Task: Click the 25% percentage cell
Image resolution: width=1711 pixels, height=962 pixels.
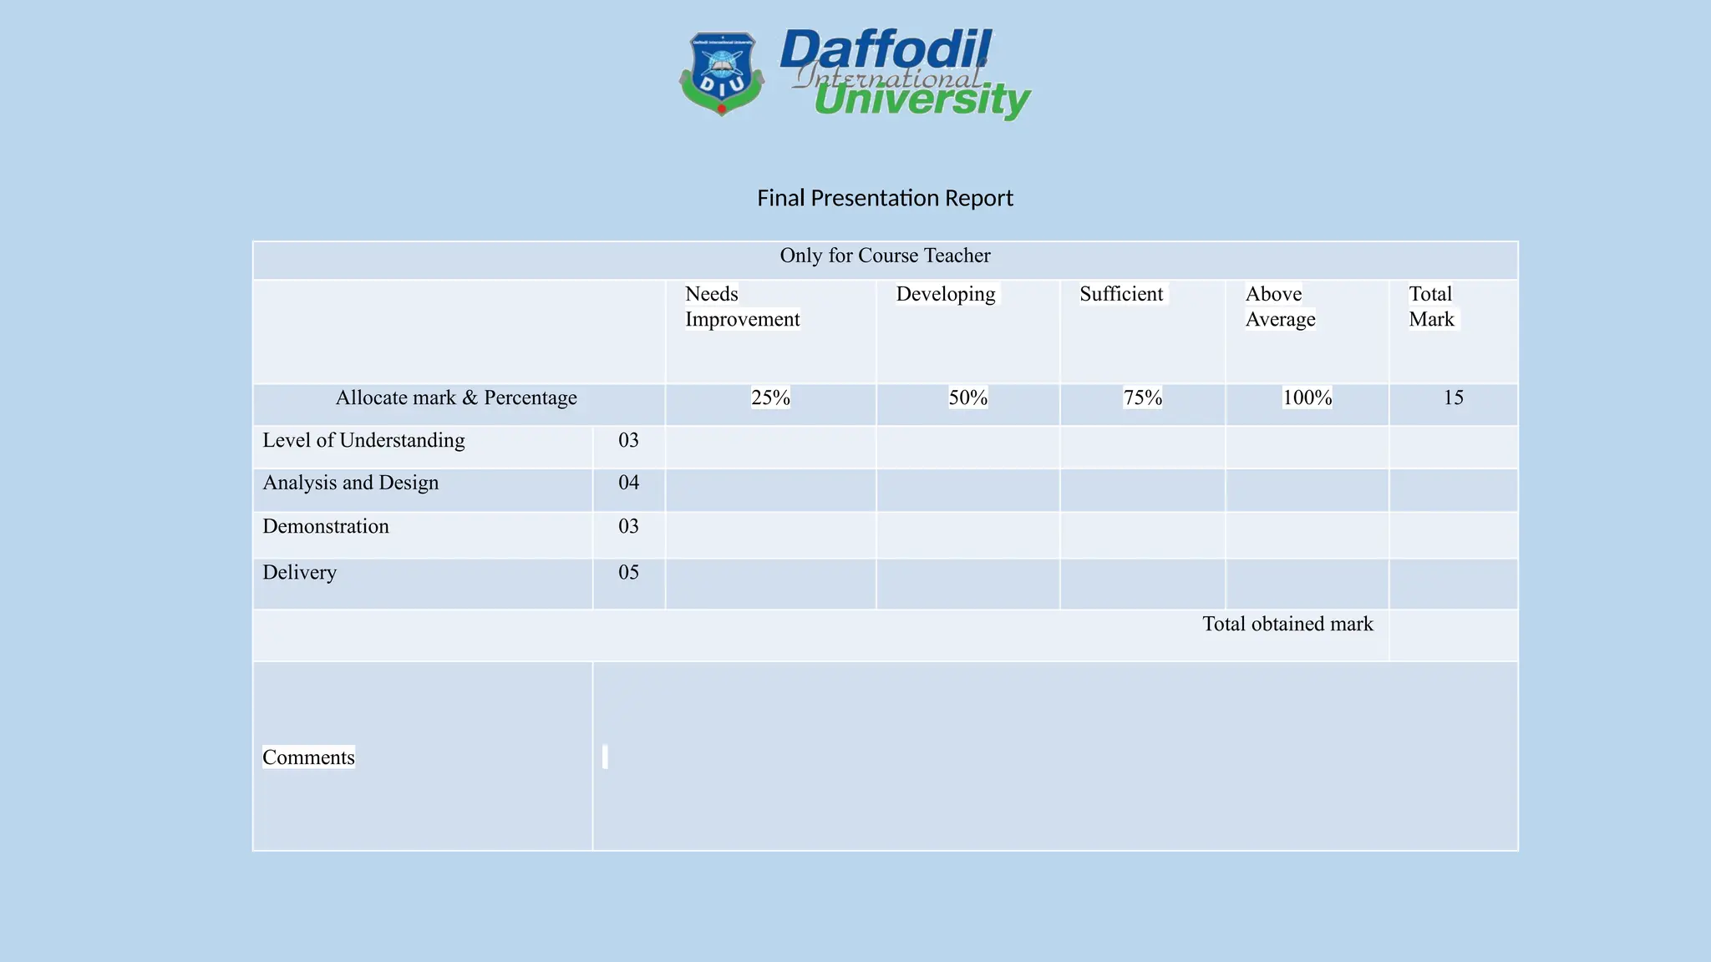Action: point(770,405)
